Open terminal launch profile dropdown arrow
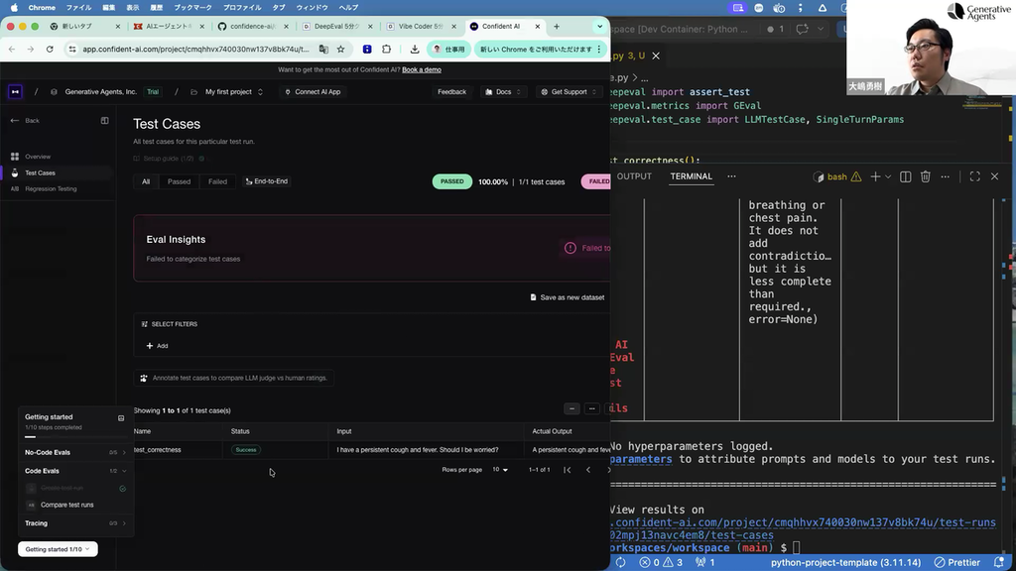The width and height of the screenshot is (1016, 571). coord(888,176)
